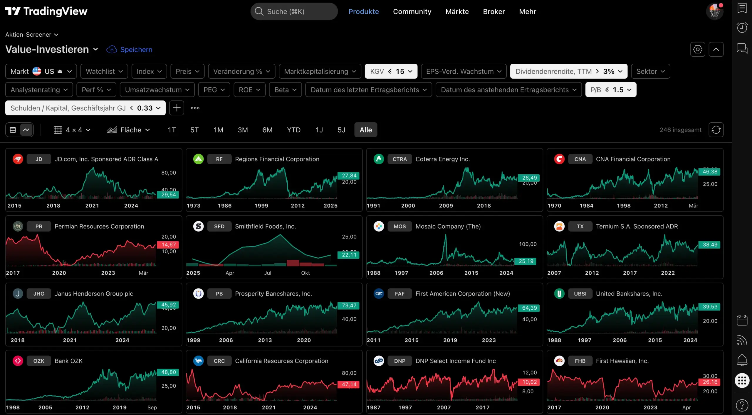Open the watchlist panel icon in sidebar

point(742,8)
